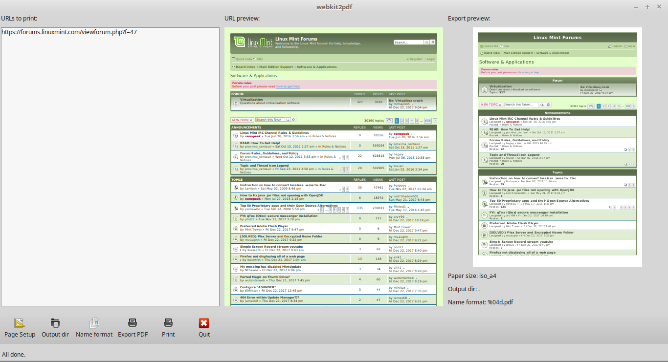Click the Linux Mint logo in URL preview

[x=253, y=43]
